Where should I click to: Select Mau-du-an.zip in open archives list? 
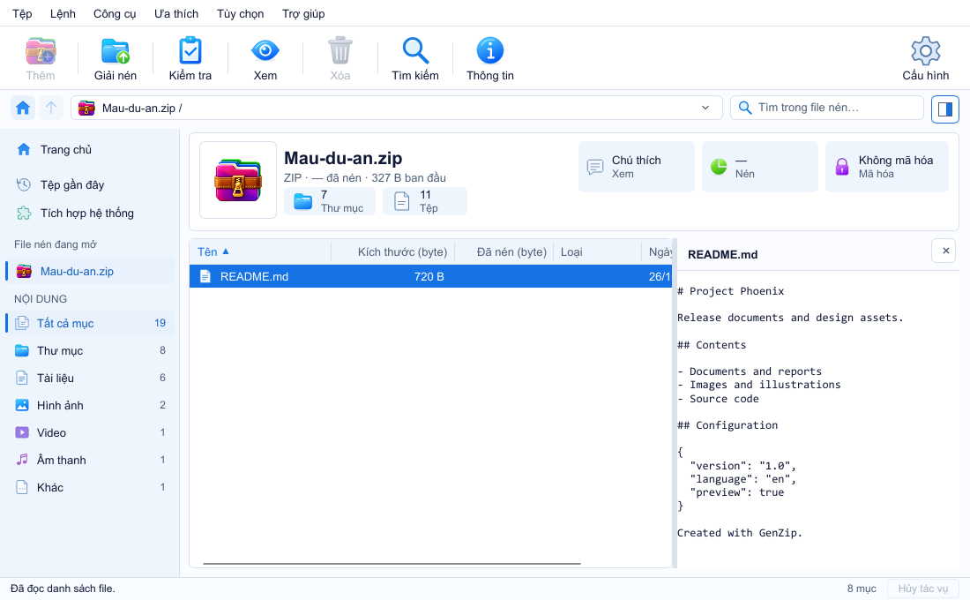coord(90,271)
